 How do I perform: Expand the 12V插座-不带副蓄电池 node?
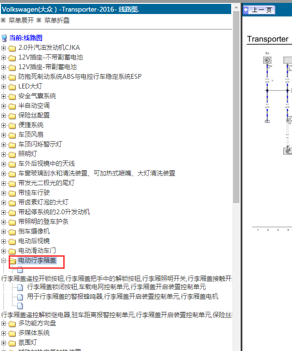3,58
